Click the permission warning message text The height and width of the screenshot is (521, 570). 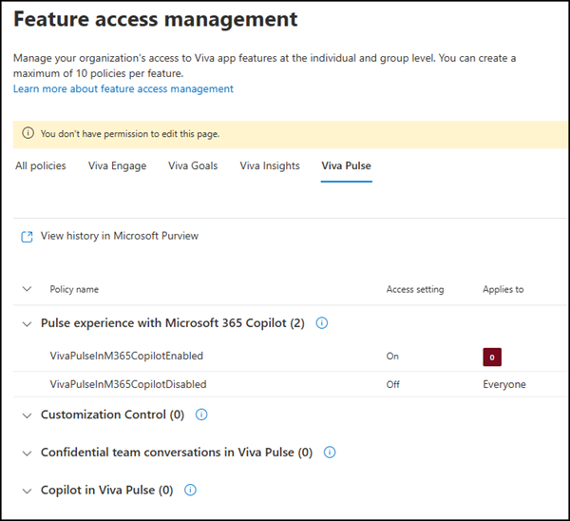coord(130,134)
